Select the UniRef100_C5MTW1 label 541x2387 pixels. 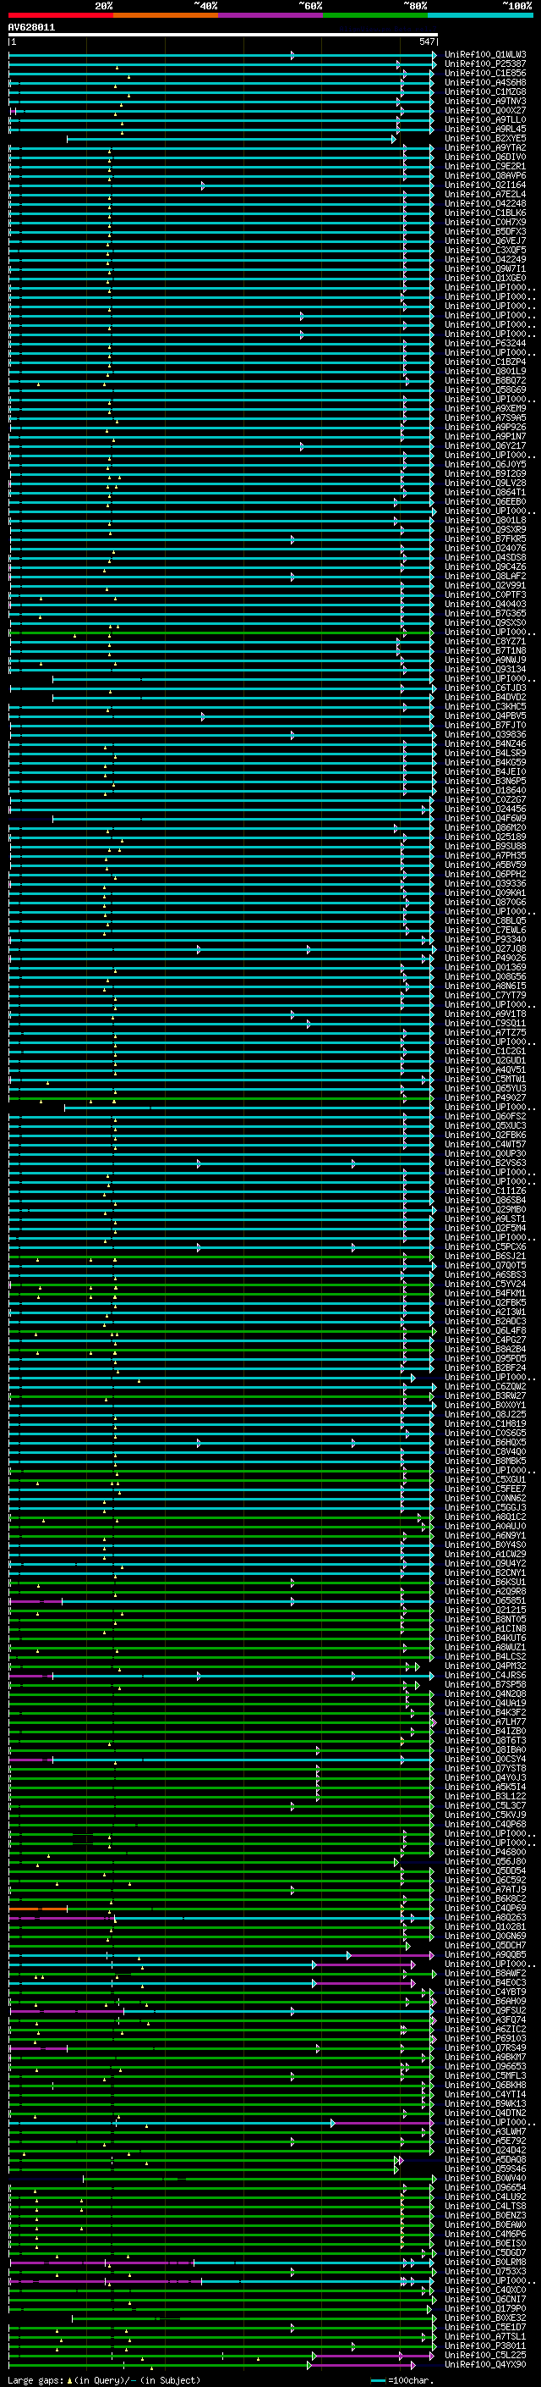click(x=485, y=1080)
